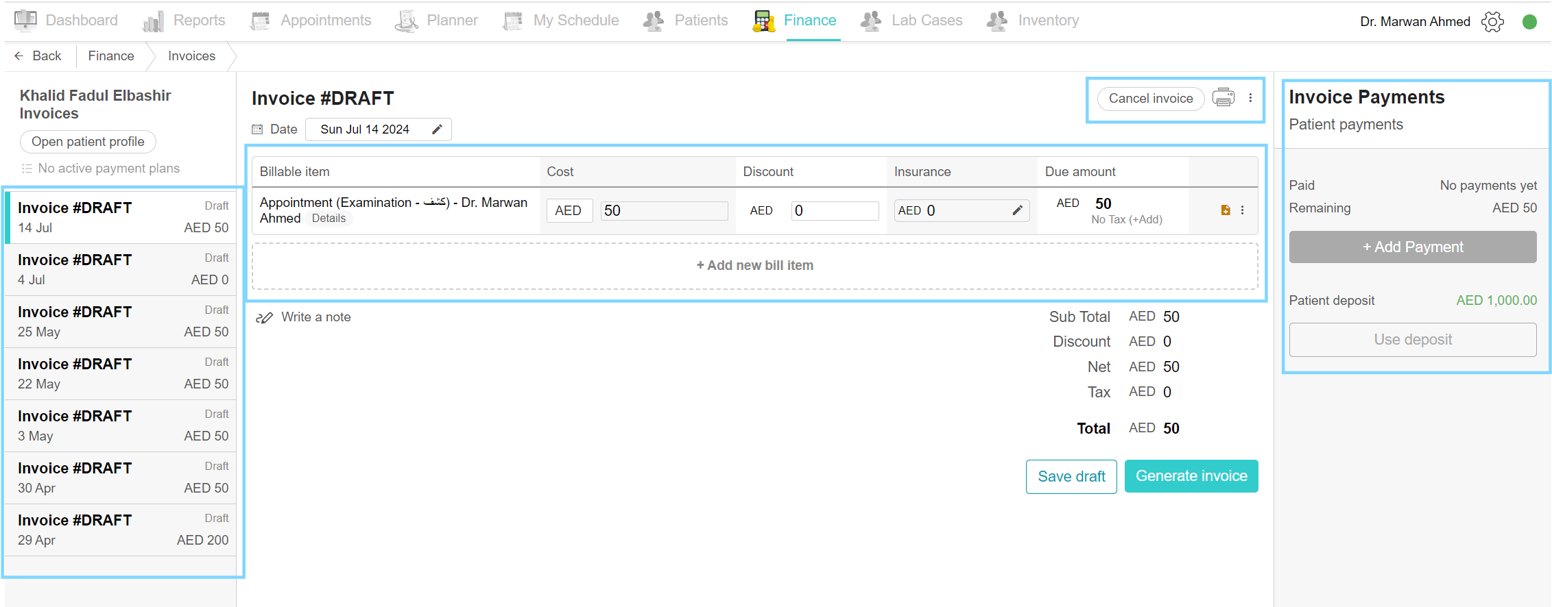Click the Inventory people icon
1552x607 pixels.
(x=997, y=21)
